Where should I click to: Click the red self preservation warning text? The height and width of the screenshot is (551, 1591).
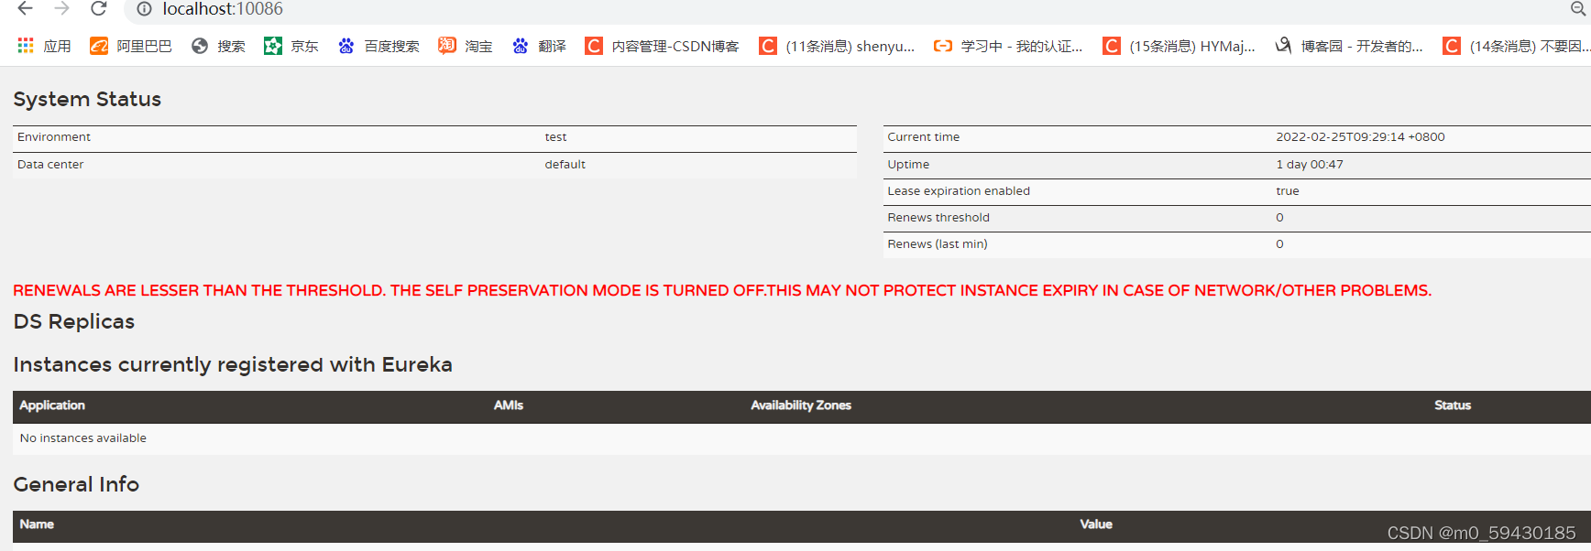[722, 291]
